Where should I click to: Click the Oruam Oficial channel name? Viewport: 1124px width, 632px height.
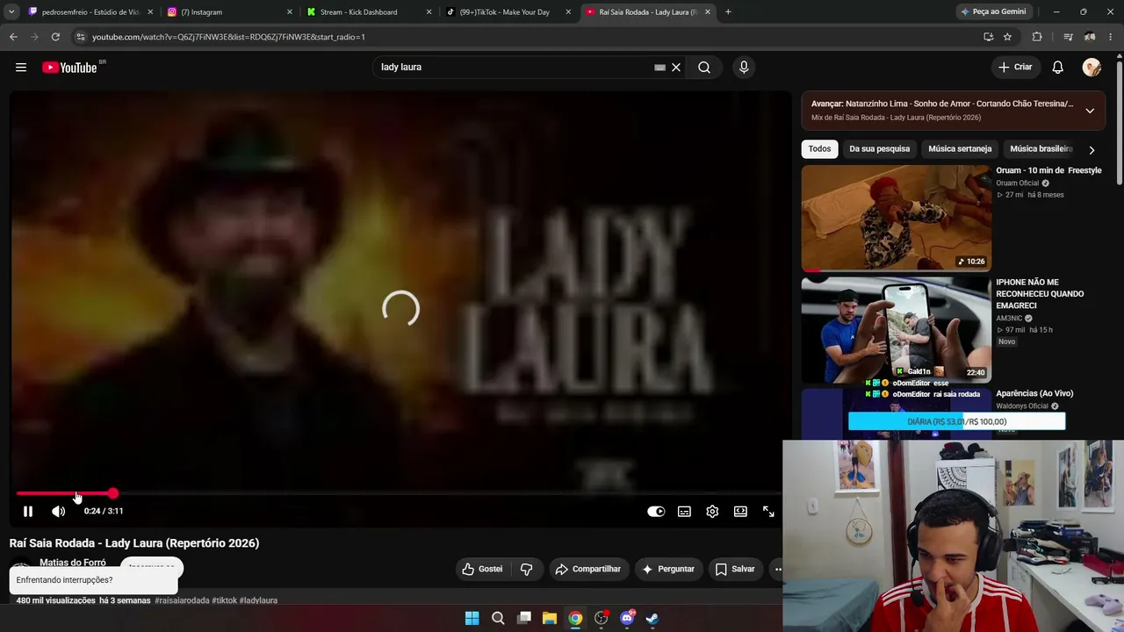pos(1017,183)
